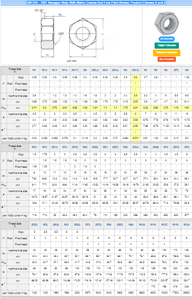192x298 pixels.
Task: Select the M20 thread size column header
Action: coord(85,147)
